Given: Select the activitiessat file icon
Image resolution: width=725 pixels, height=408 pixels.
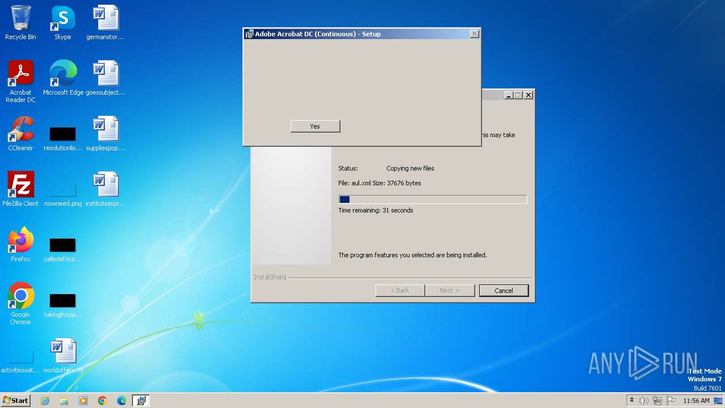Looking at the screenshot, I should [20, 361].
